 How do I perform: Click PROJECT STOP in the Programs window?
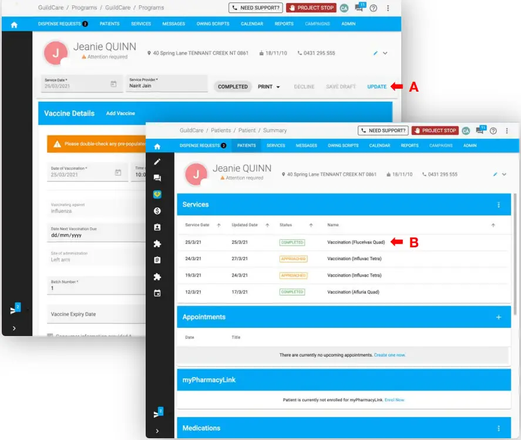[x=311, y=8]
